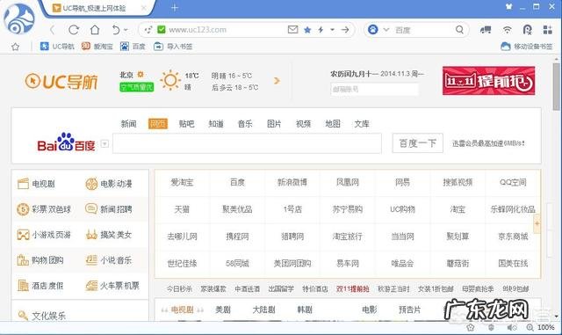Click the zoom magnifier in status bar
The height and width of the screenshot is (335, 562).
pos(530,327)
